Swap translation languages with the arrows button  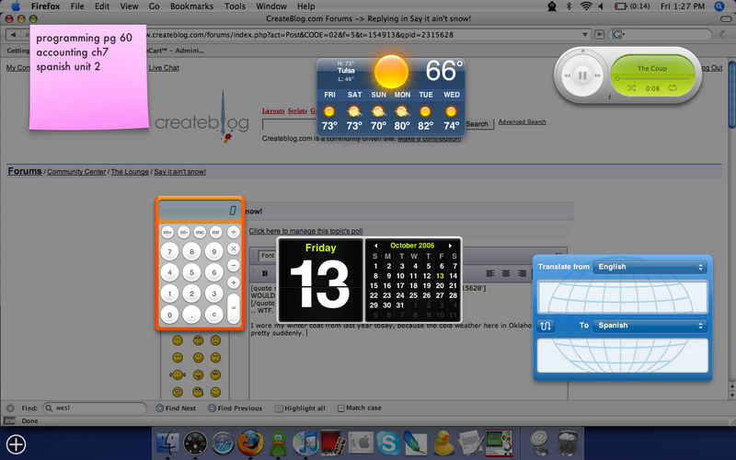546,326
